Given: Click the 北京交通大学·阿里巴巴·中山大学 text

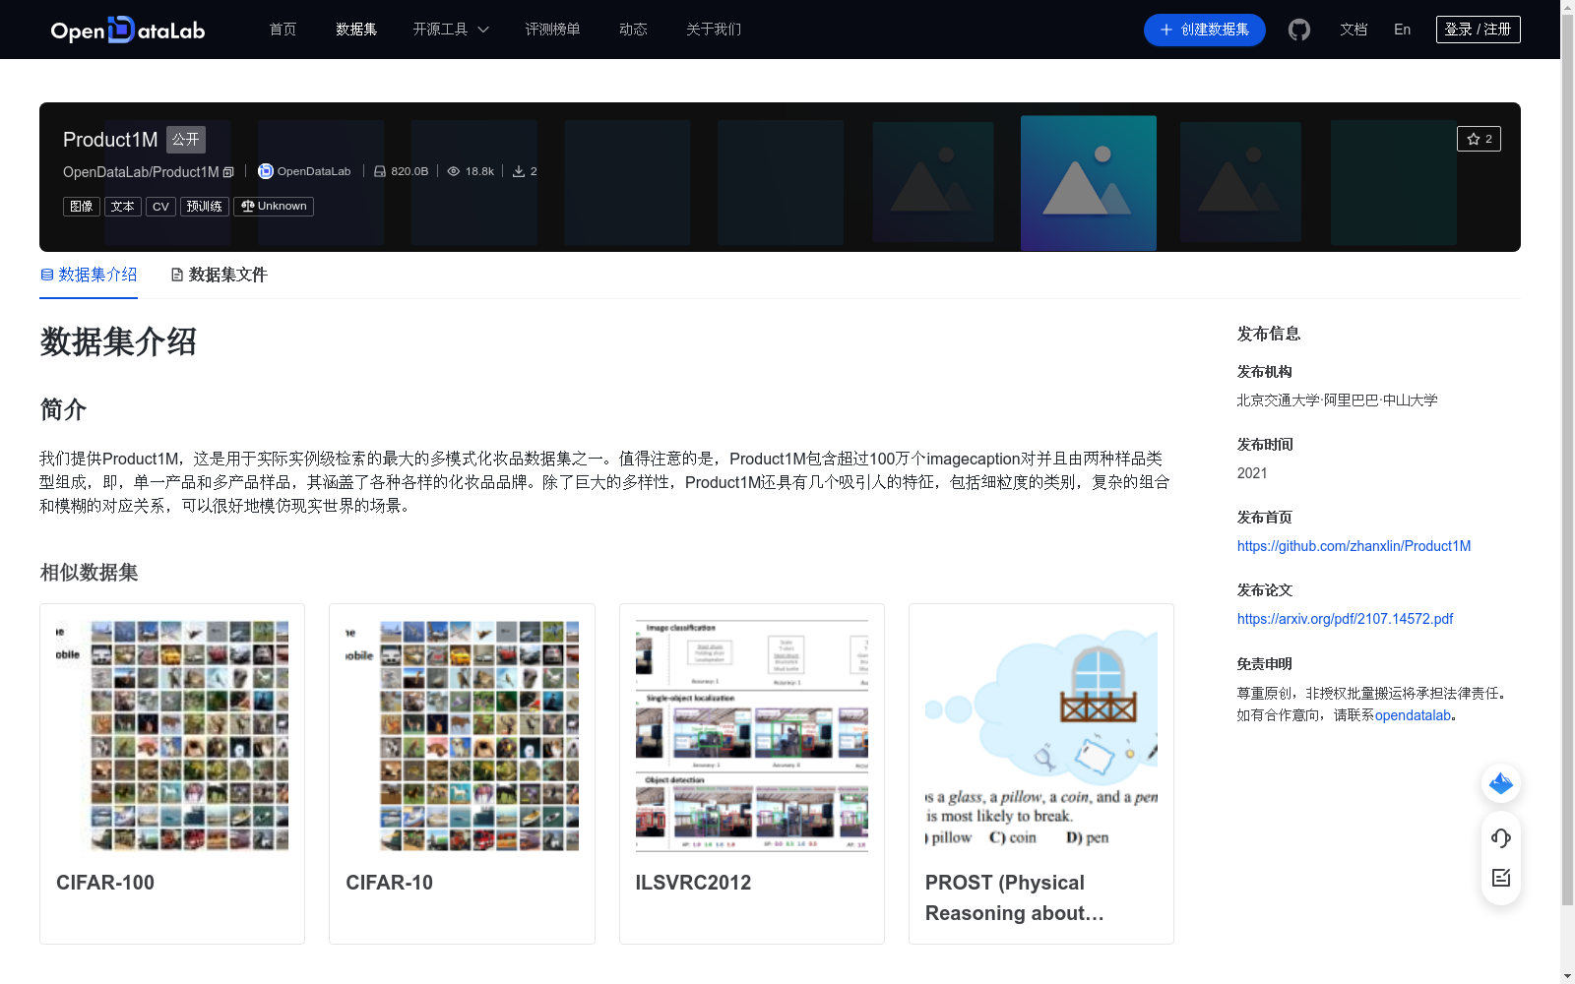Looking at the screenshot, I should tap(1338, 400).
